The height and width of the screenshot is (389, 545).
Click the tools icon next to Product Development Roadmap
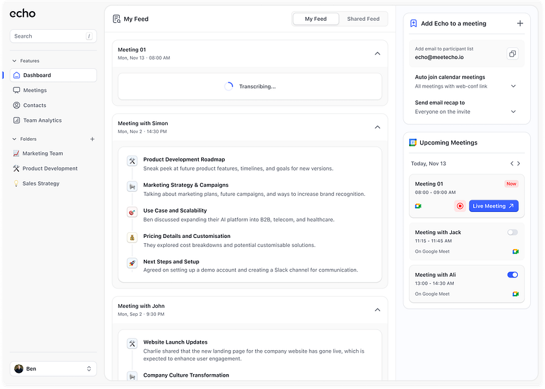pyautogui.click(x=132, y=161)
